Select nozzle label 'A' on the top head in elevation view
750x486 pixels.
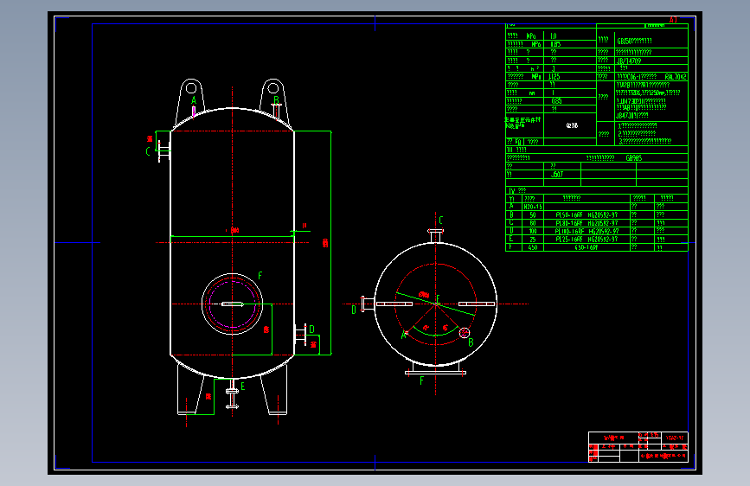(x=194, y=100)
